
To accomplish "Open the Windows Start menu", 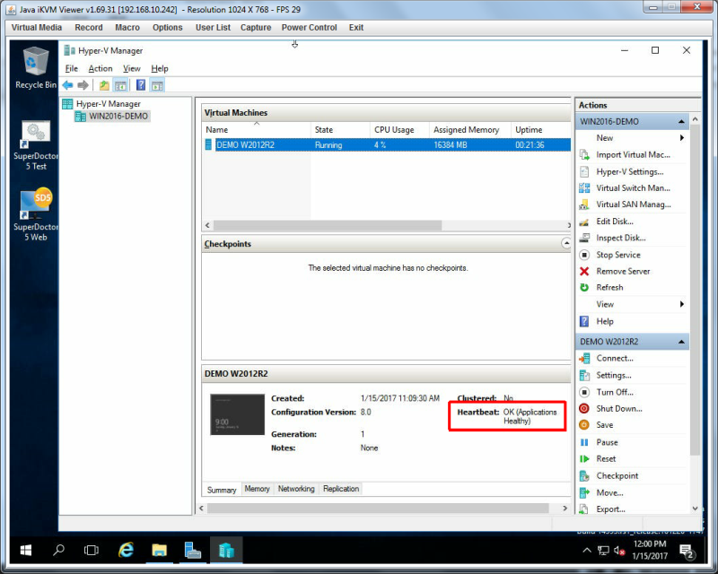I will coord(26,550).
